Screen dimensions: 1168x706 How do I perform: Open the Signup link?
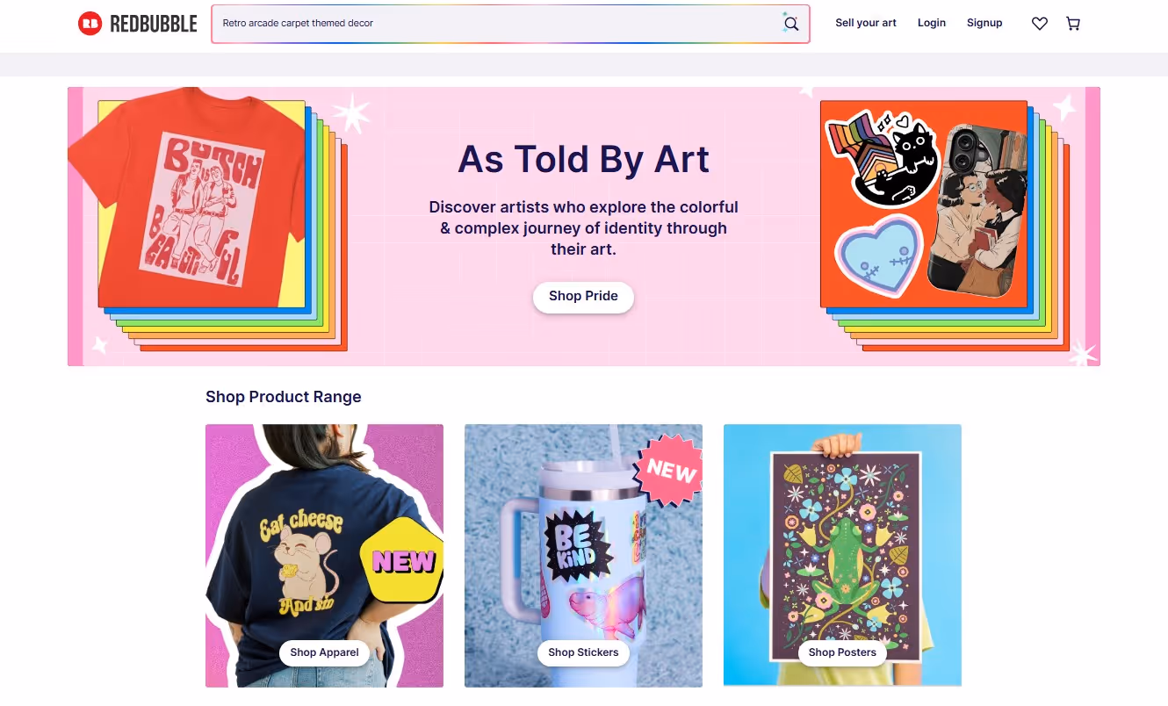tap(984, 23)
